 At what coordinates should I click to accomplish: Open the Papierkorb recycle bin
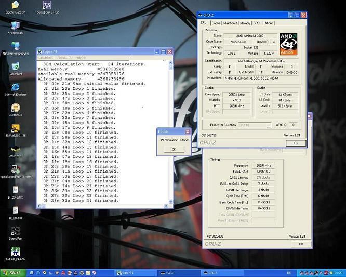pos(15,69)
